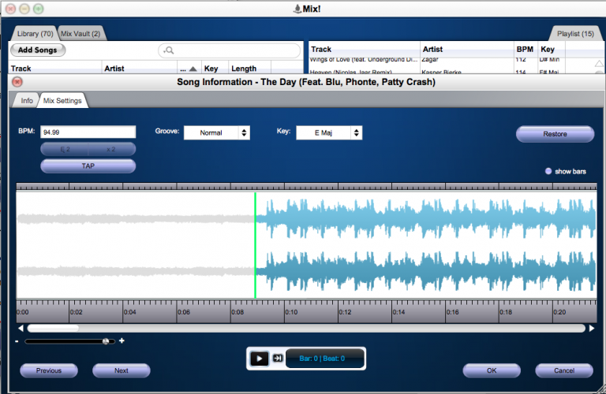The image size is (606, 394).
Task: Click the search magnifier icon in library
Action: (x=169, y=50)
